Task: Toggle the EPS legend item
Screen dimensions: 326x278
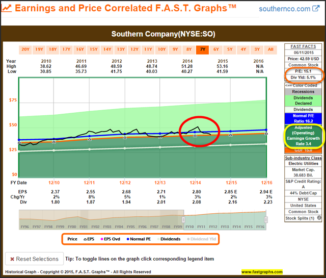Action: point(89,239)
